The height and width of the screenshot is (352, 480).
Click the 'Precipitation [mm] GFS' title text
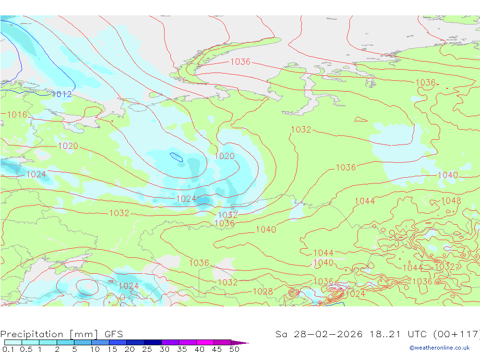(61, 334)
